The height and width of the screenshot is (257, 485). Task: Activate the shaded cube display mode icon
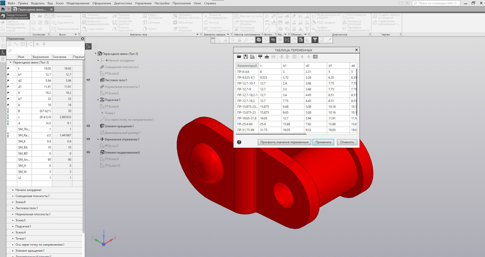259,40
